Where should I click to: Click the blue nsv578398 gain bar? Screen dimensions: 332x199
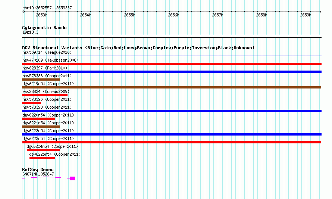click(x=172, y=111)
